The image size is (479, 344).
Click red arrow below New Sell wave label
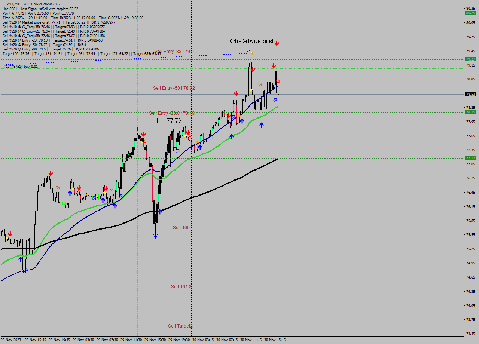(x=277, y=43)
